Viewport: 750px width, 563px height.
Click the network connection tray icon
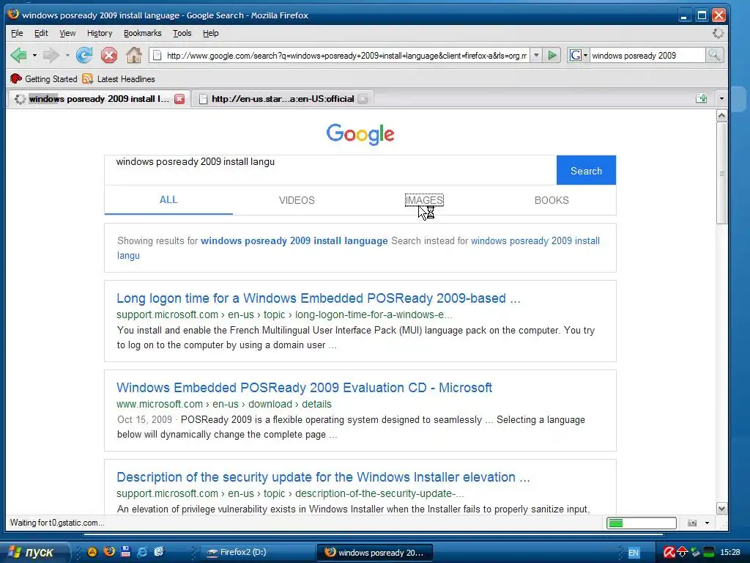696,553
